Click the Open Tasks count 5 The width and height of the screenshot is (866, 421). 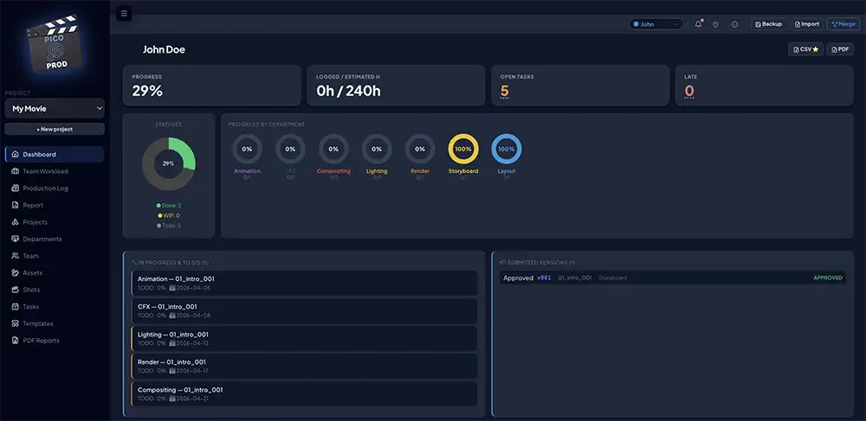(504, 91)
